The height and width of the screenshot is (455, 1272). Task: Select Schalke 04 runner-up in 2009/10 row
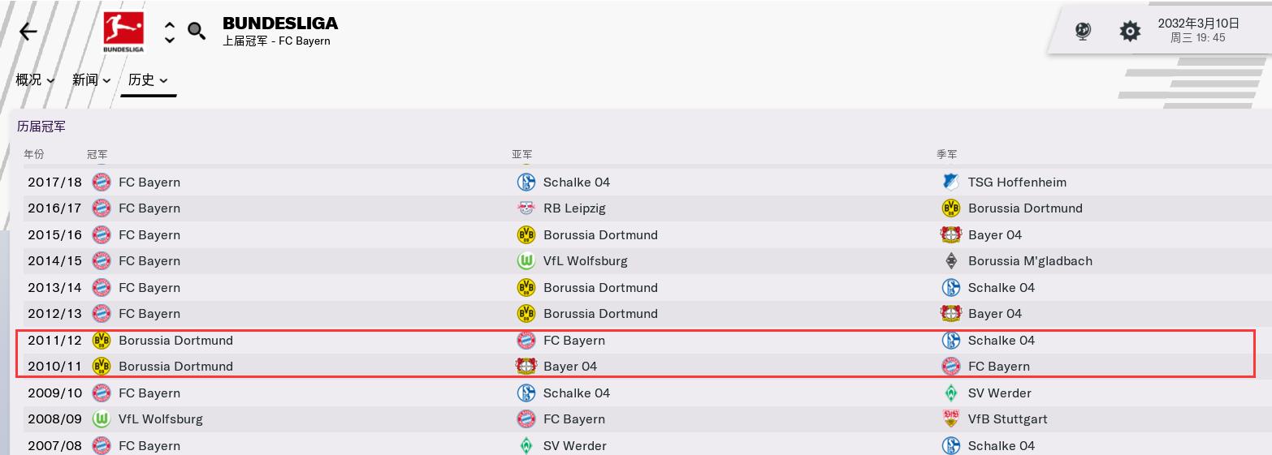[x=576, y=393]
